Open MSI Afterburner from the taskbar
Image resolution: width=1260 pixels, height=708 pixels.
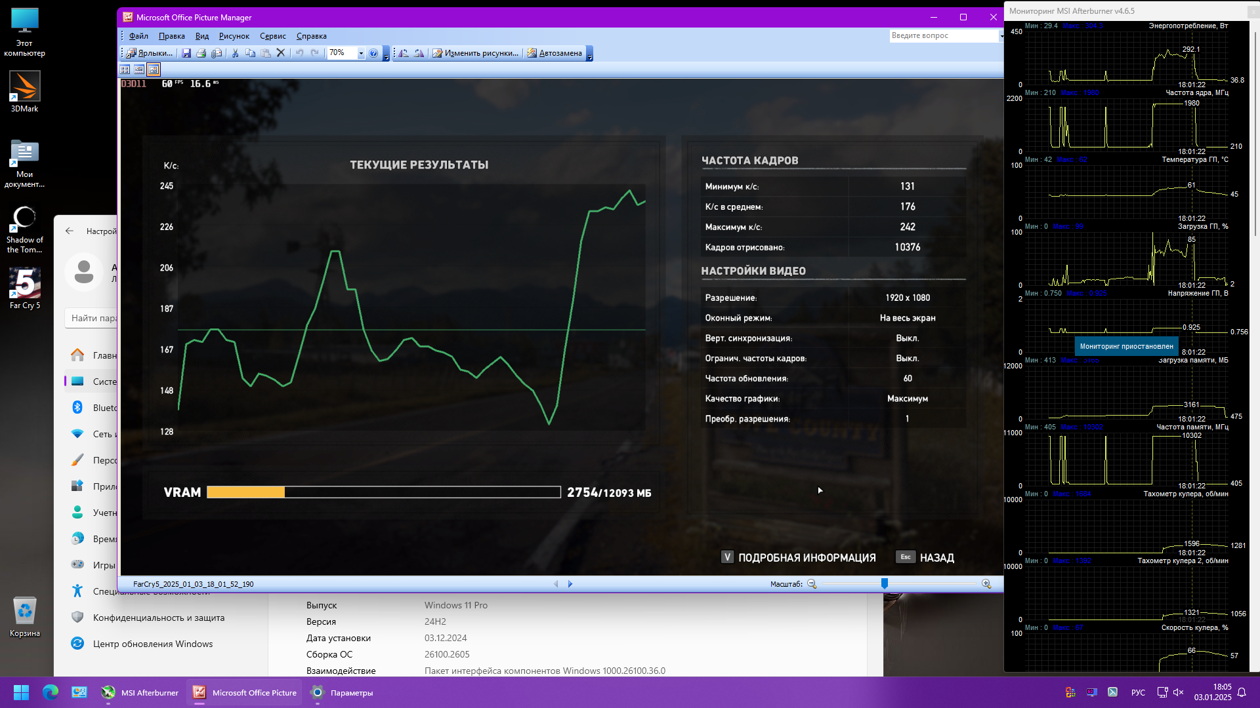(x=140, y=692)
